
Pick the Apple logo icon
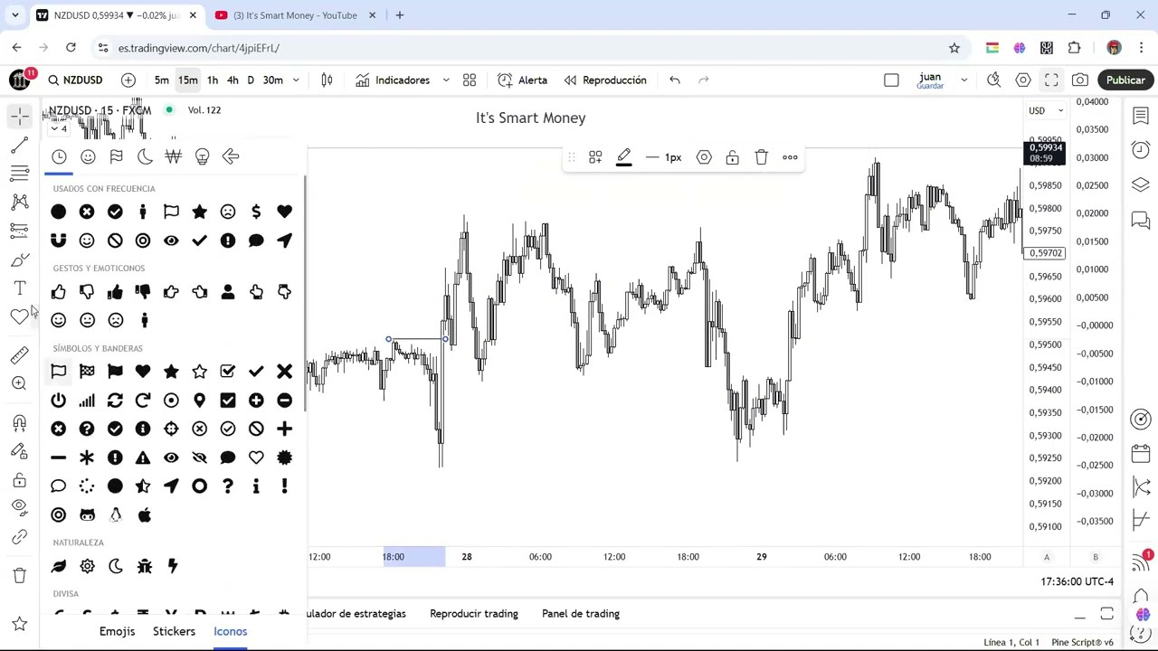(x=144, y=515)
